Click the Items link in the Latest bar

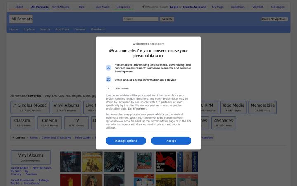pyautogui.click(x=33, y=138)
